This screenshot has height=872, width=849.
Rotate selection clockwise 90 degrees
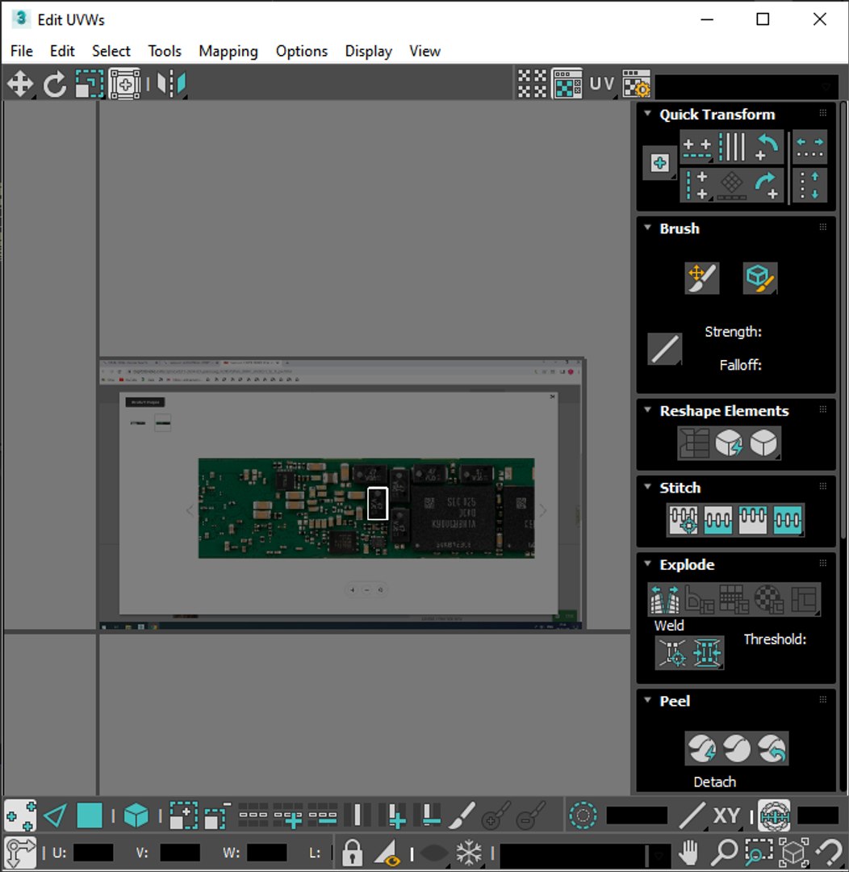tap(766, 185)
